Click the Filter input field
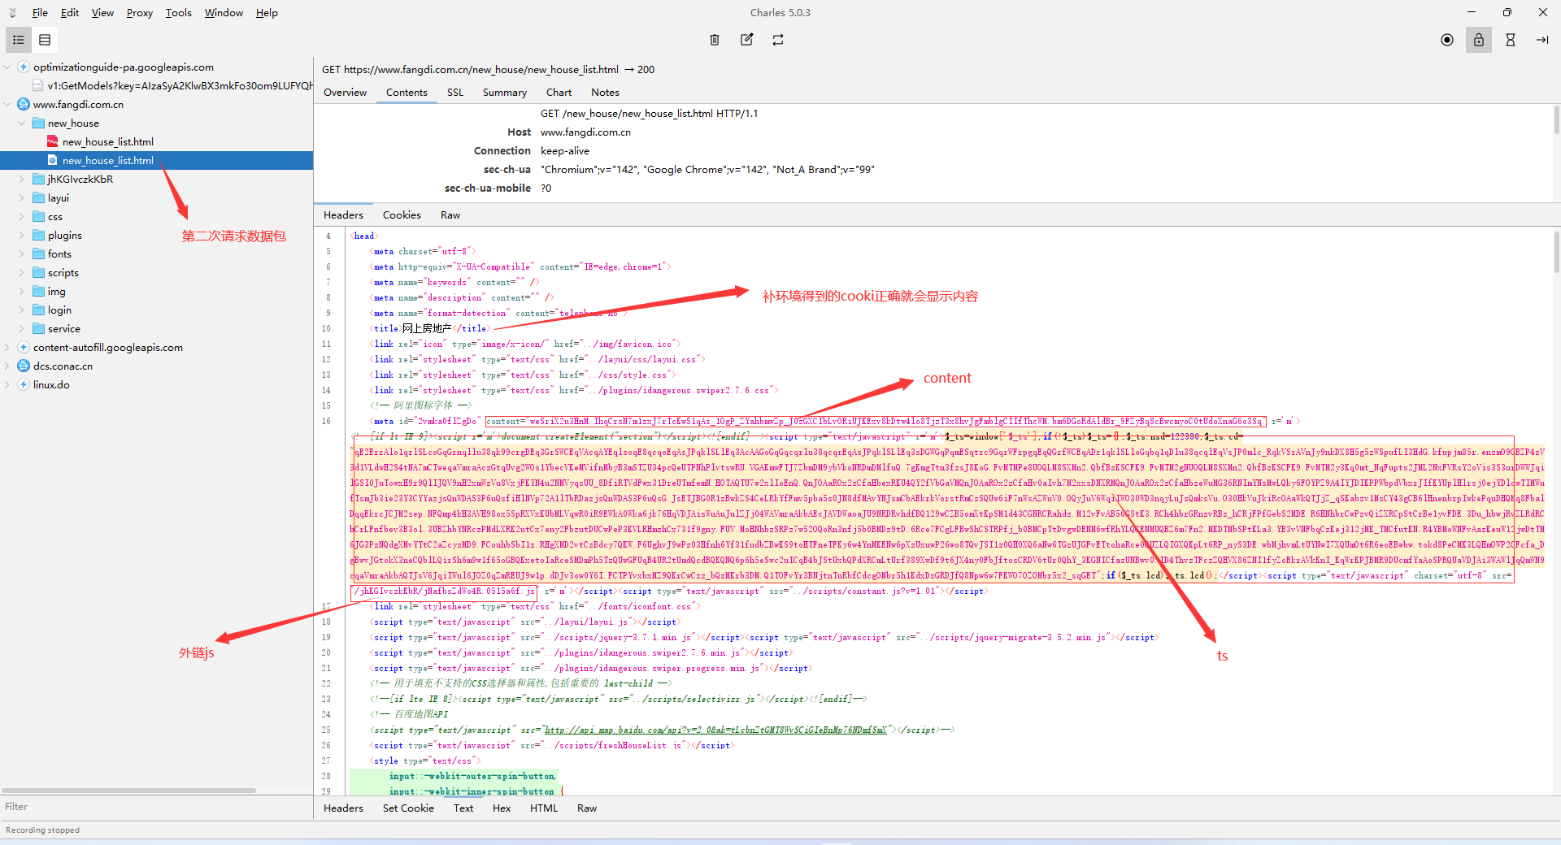Viewport: 1561px width, 845px height. (156, 807)
